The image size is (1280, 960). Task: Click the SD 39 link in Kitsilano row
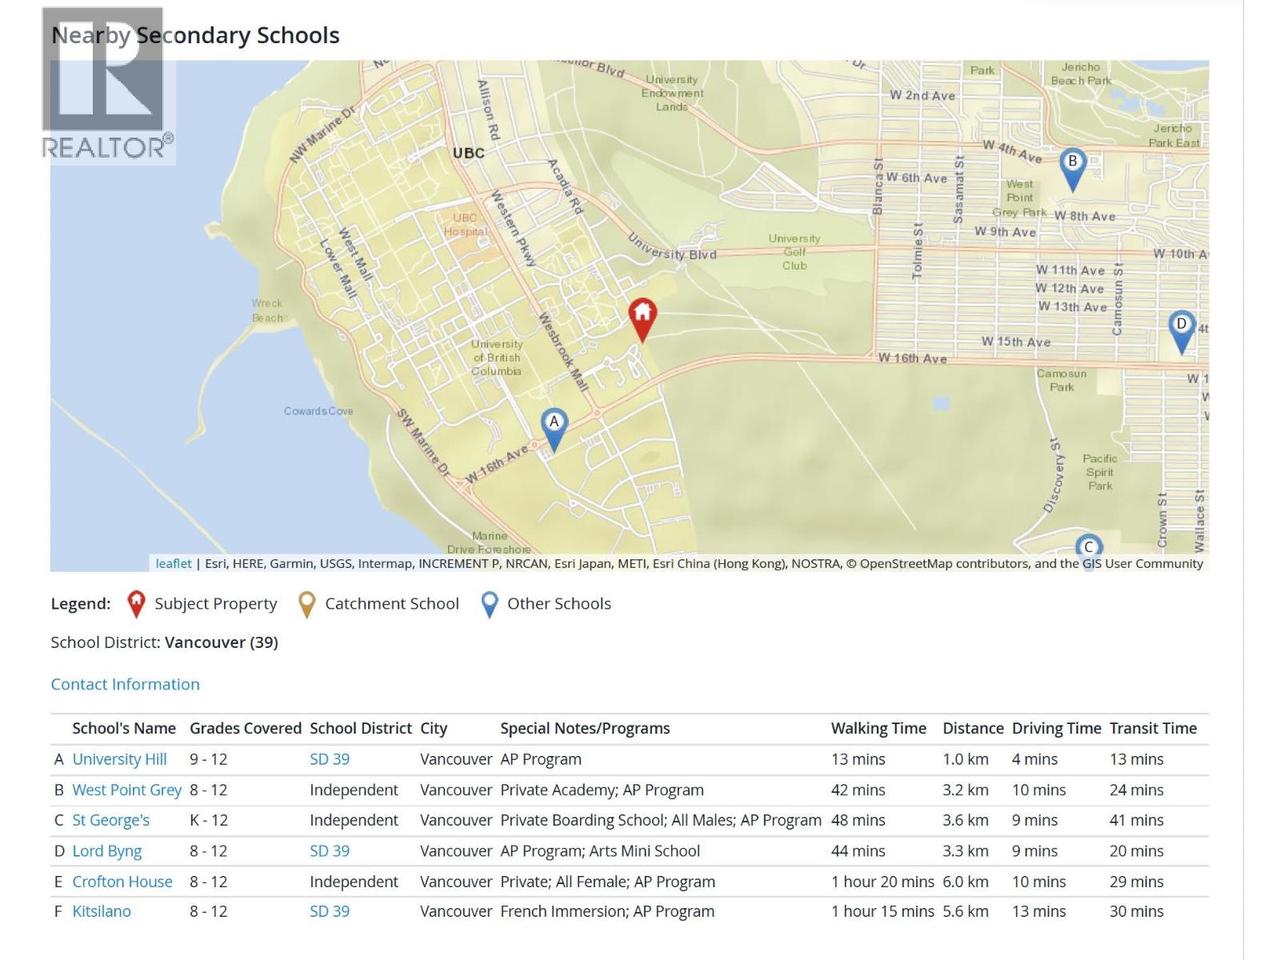tap(329, 911)
